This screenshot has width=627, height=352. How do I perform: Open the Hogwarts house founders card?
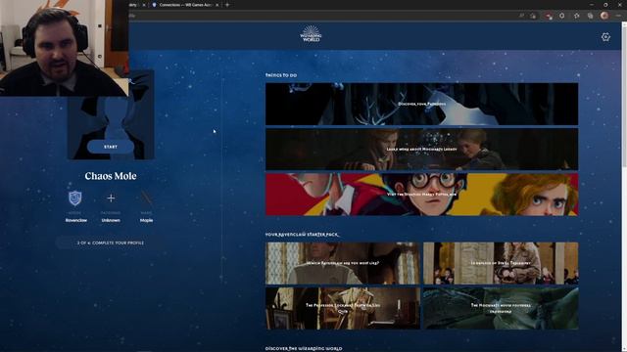point(501,308)
